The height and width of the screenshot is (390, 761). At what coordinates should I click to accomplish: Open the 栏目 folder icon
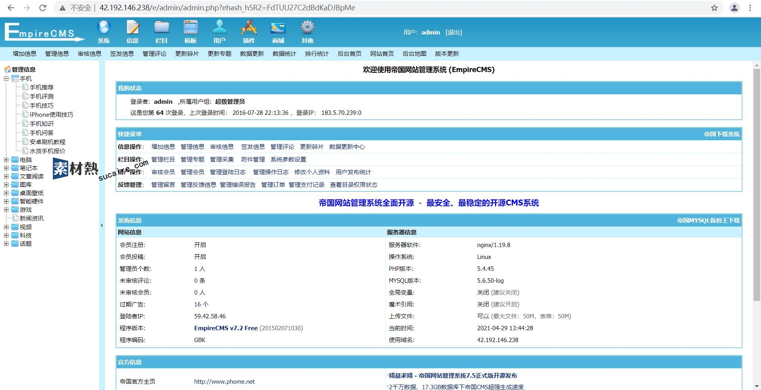(161, 27)
